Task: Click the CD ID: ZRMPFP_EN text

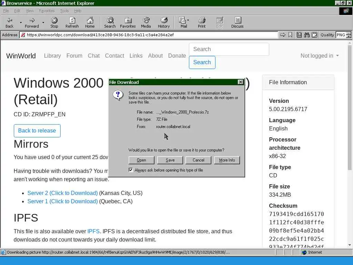Action: click(x=40, y=115)
